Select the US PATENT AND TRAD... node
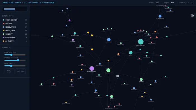This screenshot has width=196, height=110. coord(76,95)
